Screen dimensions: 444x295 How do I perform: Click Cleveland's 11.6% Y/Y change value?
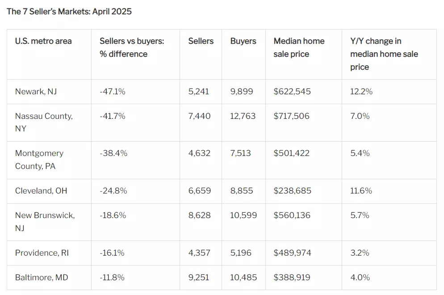point(361,191)
